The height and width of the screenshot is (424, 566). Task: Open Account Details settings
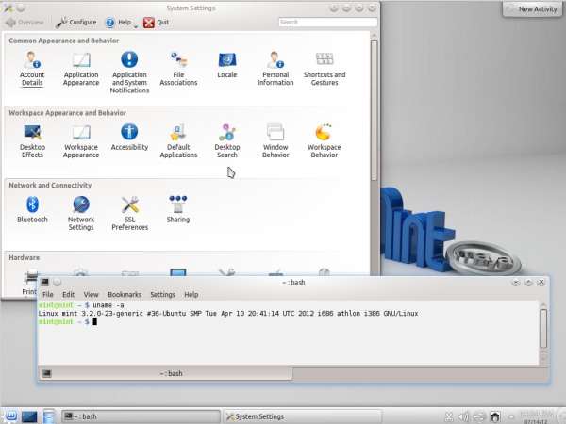pos(32,67)
